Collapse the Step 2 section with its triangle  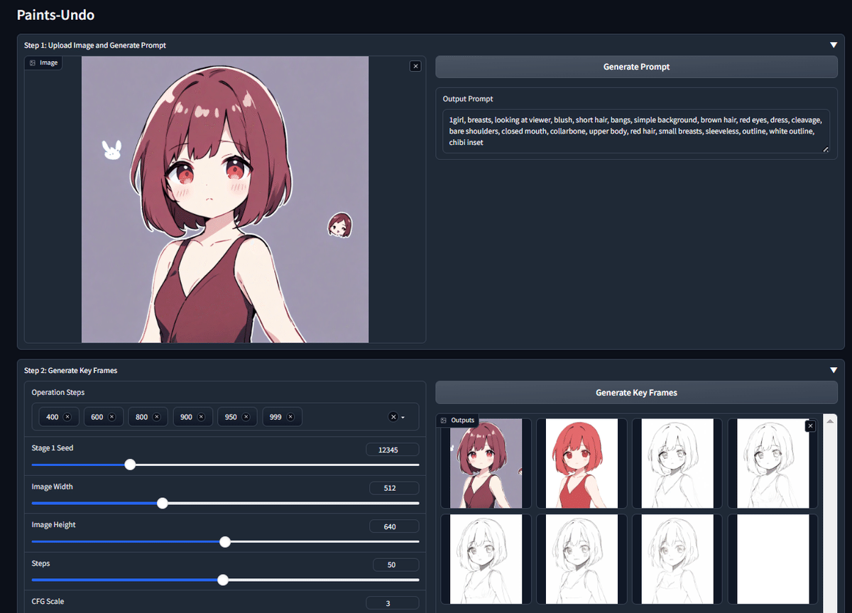point(834,369)
